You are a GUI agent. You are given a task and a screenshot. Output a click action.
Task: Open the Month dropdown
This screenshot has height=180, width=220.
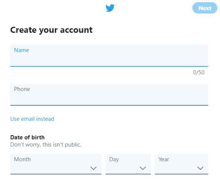[56, 164]
